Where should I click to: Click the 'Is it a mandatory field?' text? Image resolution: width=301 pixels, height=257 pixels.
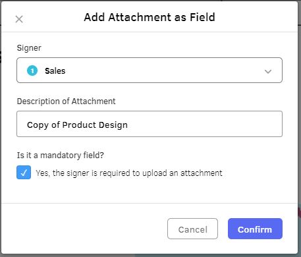[61, 156]
